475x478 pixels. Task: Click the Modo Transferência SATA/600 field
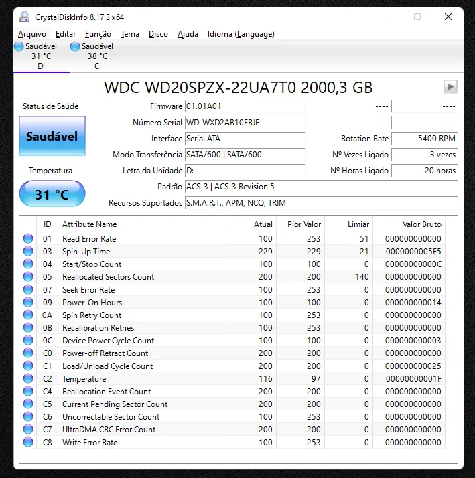tap(245, 155)
